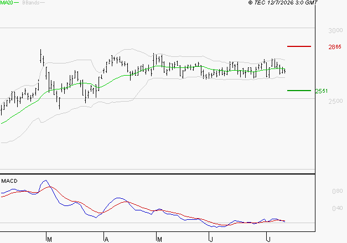The image size is (347, 243).
Task: Click the 080 MACD axis label
Action: click(x=338, y=191)
